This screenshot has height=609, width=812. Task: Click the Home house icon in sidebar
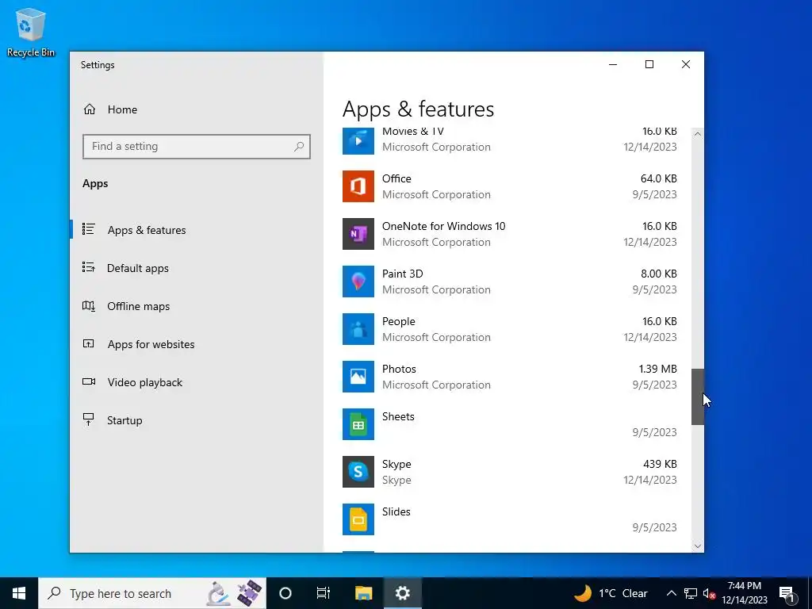pyautogui.click(x=90, y=109)
